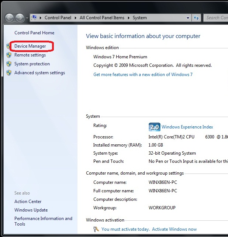The image size is (228, 237).
Task: Open Windows Update link
Action: click(x=31, y=210)
